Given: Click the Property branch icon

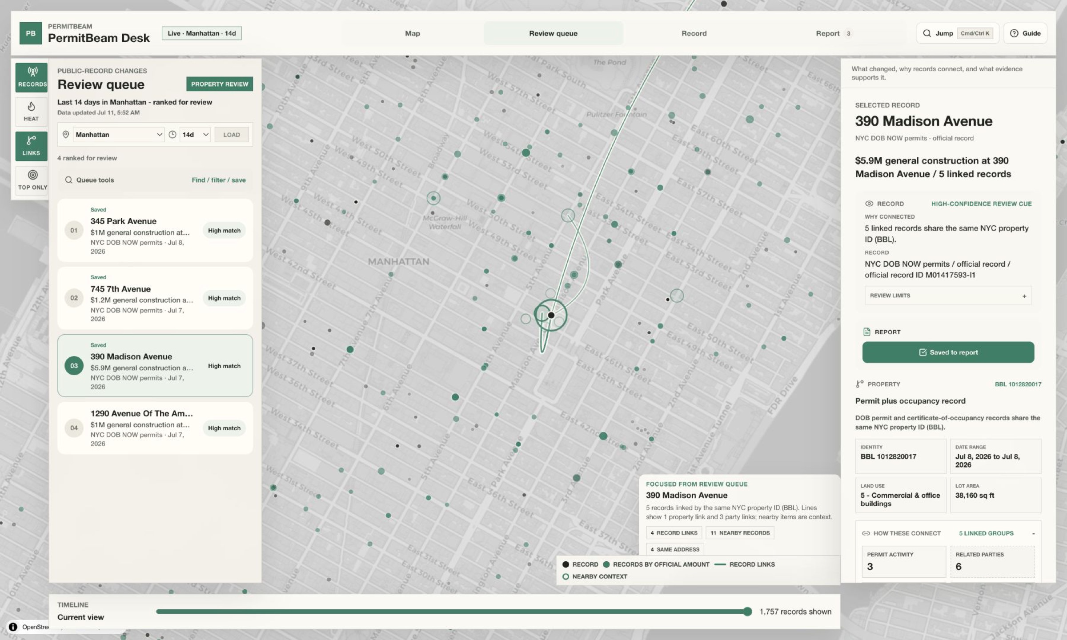Looking at the screenshot, I should 859,384.
